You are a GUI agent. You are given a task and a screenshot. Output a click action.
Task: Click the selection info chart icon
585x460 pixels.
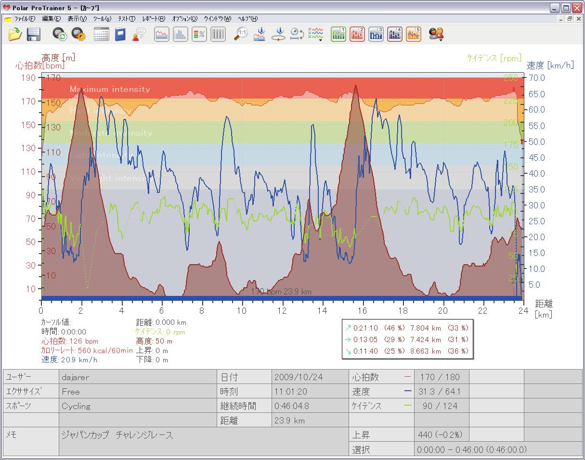(260, 34)
